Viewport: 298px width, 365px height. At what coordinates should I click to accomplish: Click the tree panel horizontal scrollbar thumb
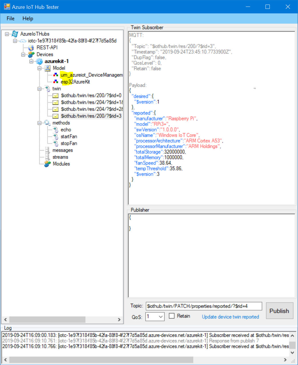tap(47, 319)
